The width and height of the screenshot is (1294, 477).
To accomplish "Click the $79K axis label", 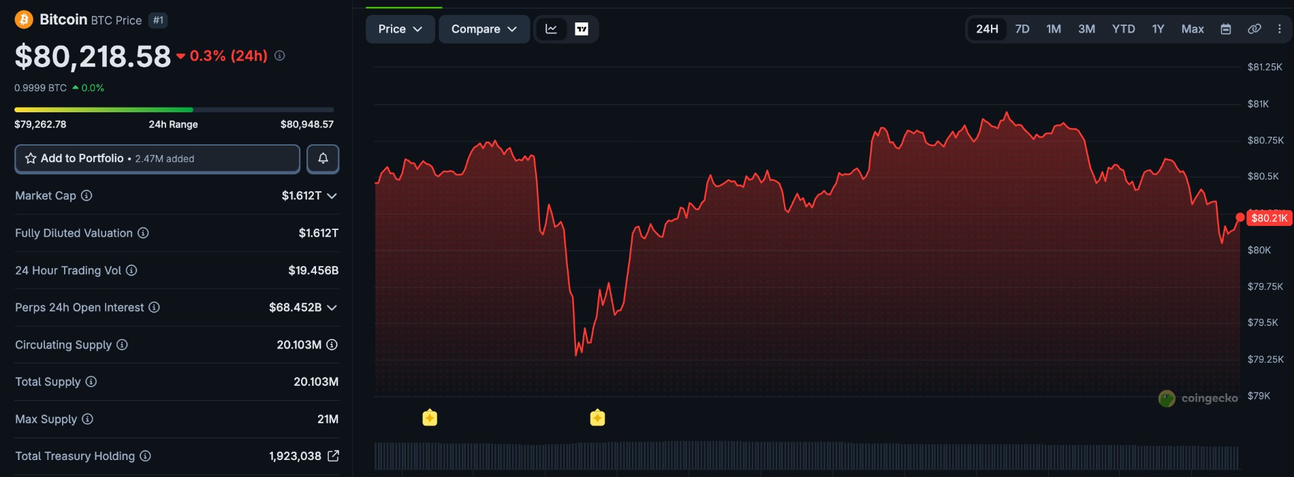I will click(1259, 396).
